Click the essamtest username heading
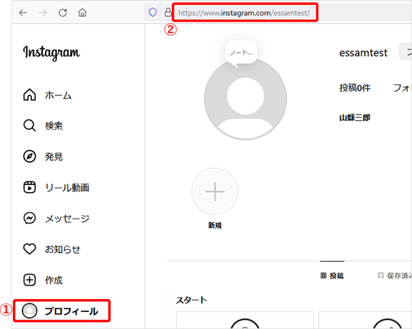Screen dimensions: 412x329 point(363,53)
